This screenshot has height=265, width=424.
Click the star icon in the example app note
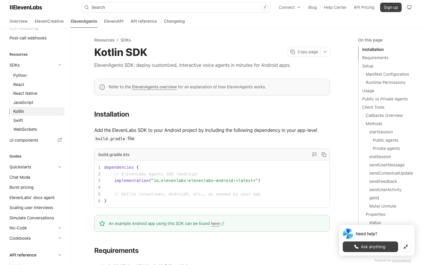pos(102,223)
